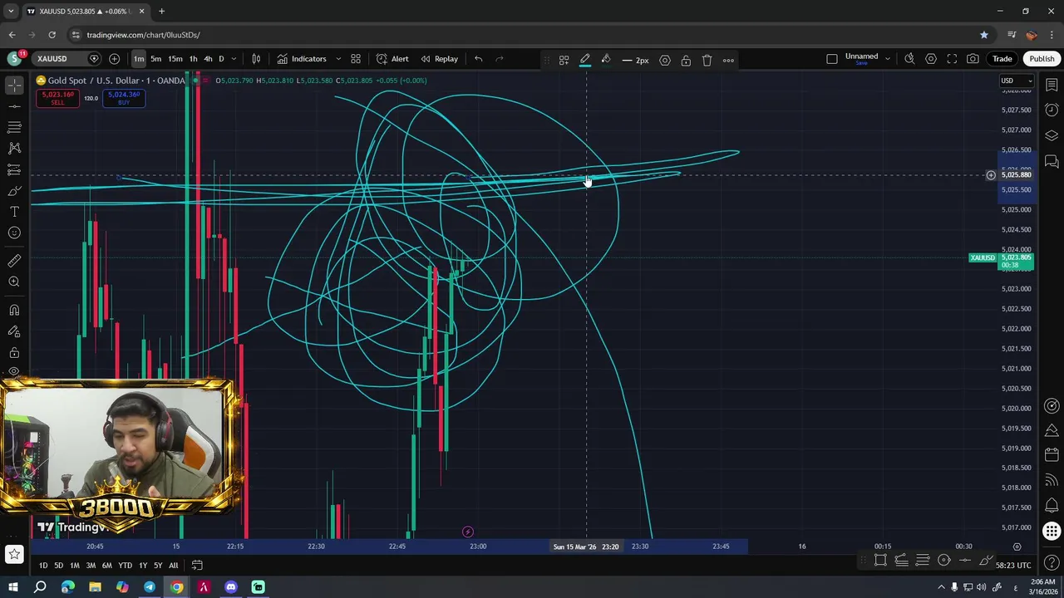Open the Alerts clock panel icon

1052,110
